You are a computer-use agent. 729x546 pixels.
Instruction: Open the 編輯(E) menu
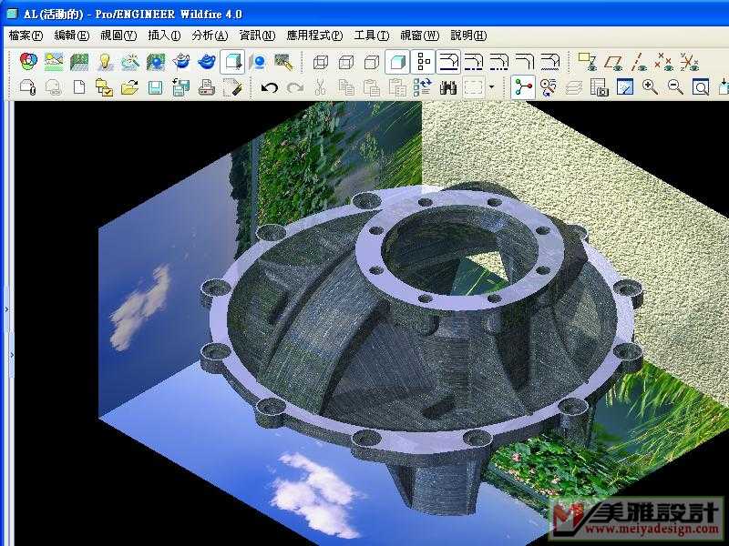point(72,35)
